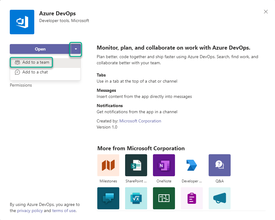Viewport: 275px width, 220px height.
Task: Click the chat icon beside Add to a chat
Action: coord(17,72)
